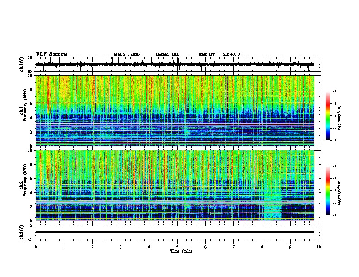Click the time axis tick label "10"

[x=319, y=247]
